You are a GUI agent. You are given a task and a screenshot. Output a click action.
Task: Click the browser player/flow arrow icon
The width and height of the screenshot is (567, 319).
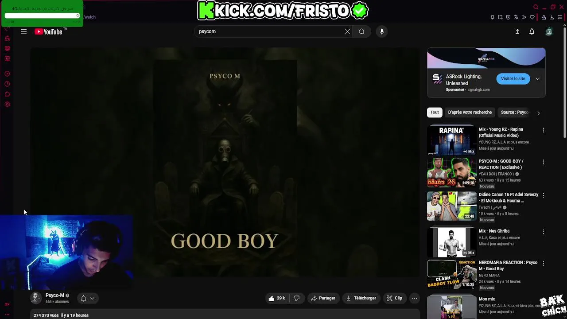(524, 17)
